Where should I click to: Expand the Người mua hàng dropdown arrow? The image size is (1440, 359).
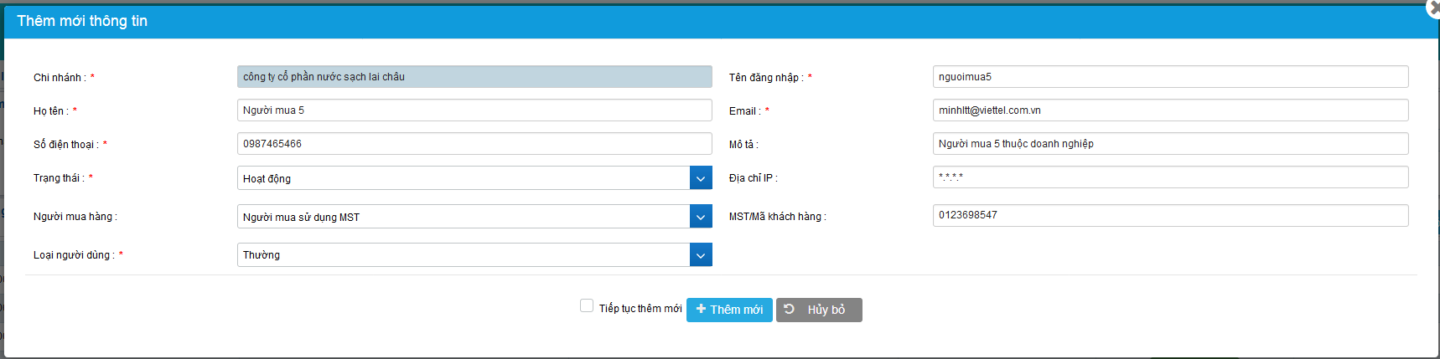[701, 217]
